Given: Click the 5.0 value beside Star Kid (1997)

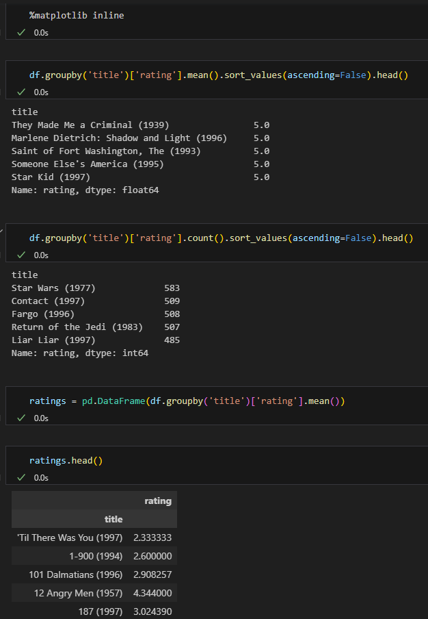Looking at the screenshot, I should coord(262,177).
